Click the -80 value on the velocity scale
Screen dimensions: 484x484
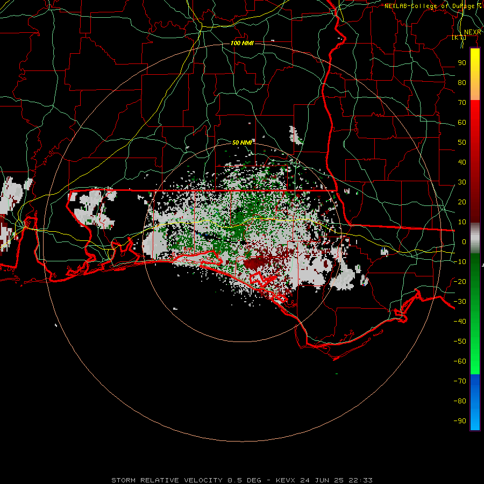coord(460,401)
